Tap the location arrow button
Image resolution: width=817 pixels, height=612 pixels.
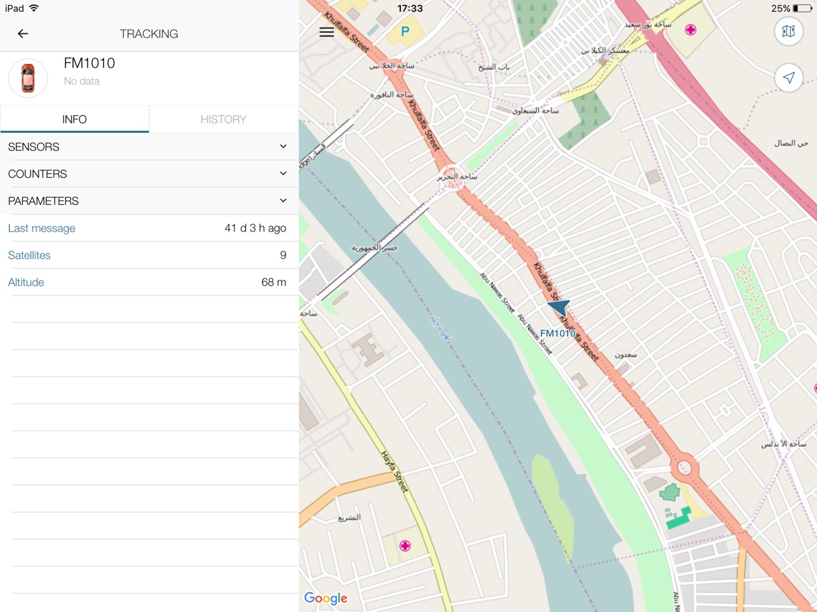coord(788,78)
